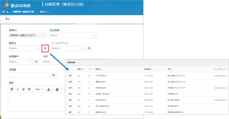Click postal code 370-2800
The height and width of the screenshot is (119, 229).
click(x=149, y=112)
